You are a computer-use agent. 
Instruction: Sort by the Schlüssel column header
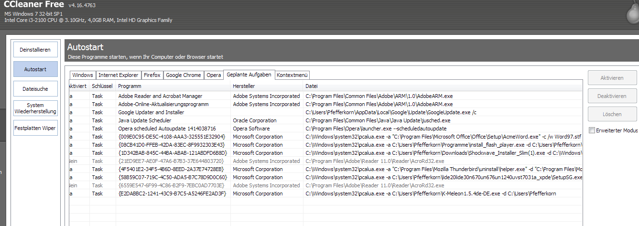(x=102, y=86)
